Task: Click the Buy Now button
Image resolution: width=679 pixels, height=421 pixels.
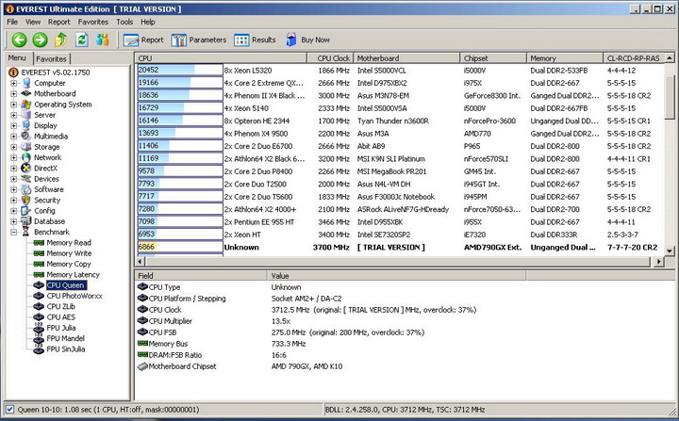Action: 307,40
